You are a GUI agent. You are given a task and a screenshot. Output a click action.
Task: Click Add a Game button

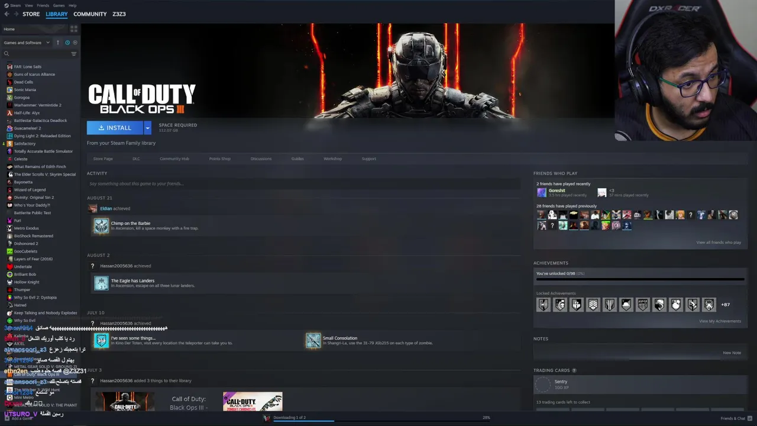pyautogui.click(x=21, y=418)
